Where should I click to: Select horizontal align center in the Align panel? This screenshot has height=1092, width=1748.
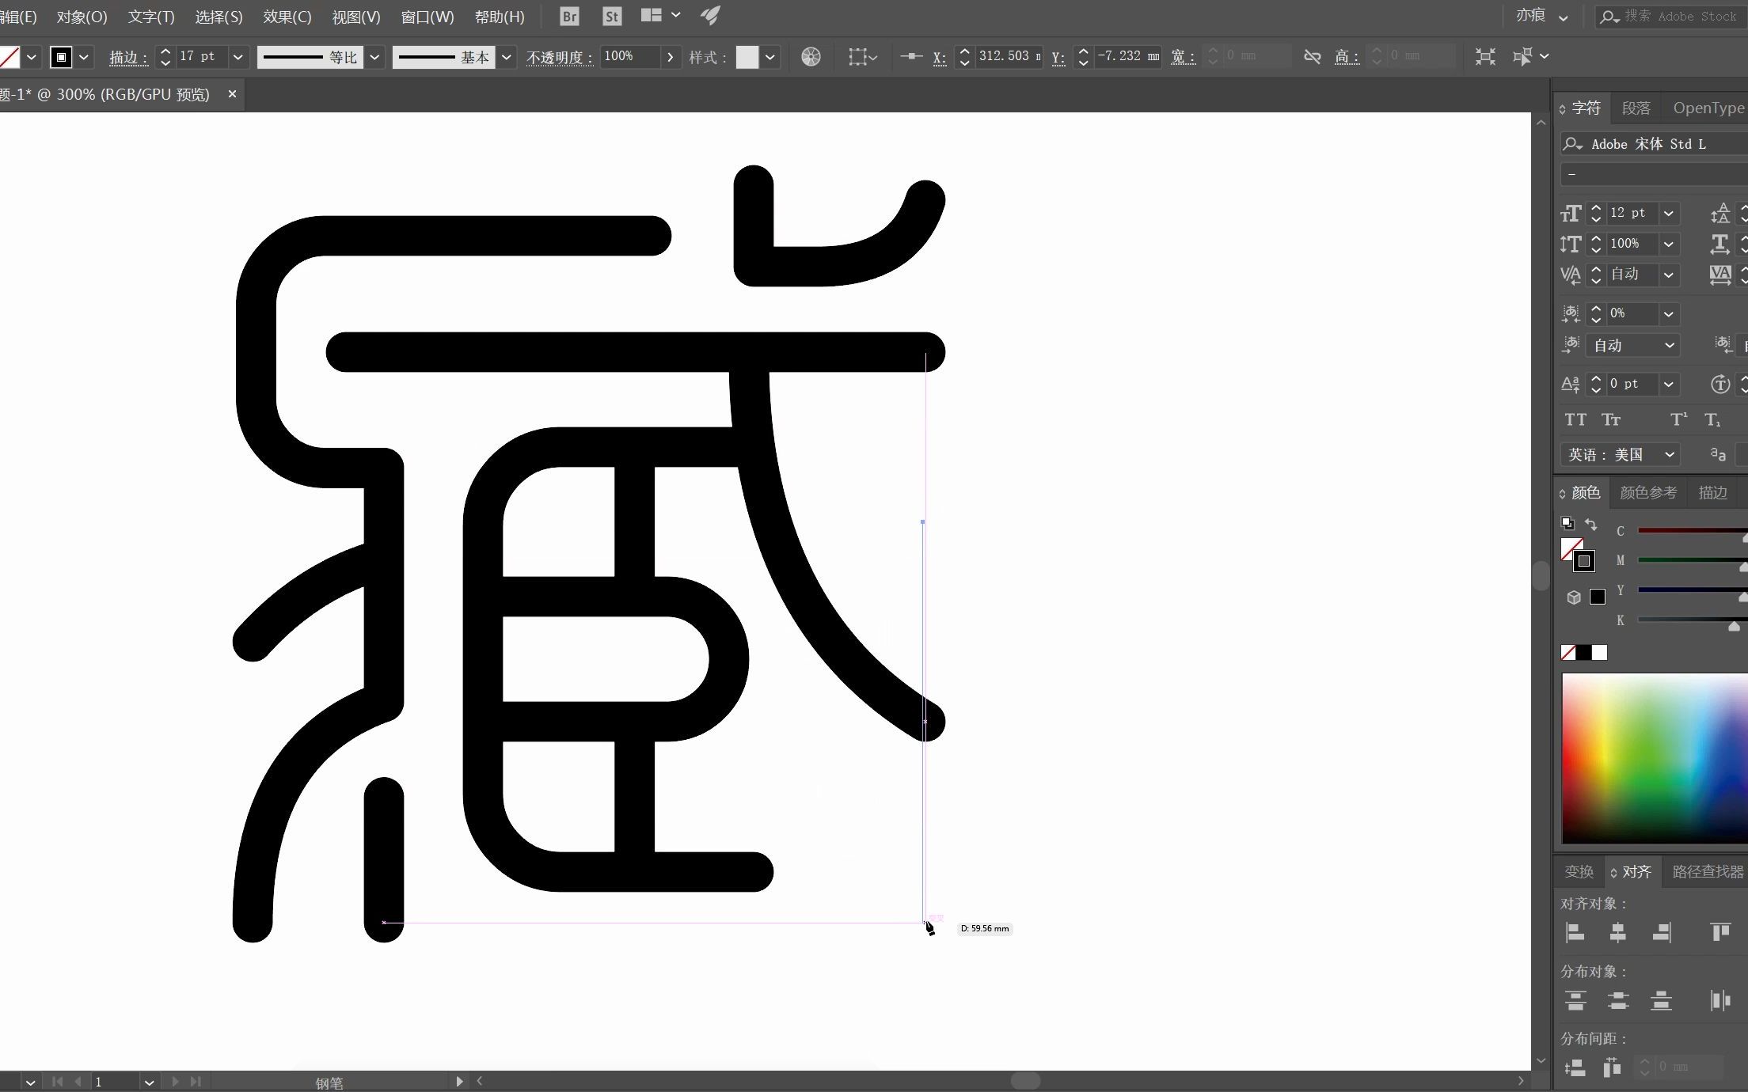pos(1618,932)
